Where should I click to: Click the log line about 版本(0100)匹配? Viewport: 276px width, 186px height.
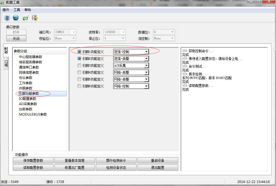coord(207,78)
